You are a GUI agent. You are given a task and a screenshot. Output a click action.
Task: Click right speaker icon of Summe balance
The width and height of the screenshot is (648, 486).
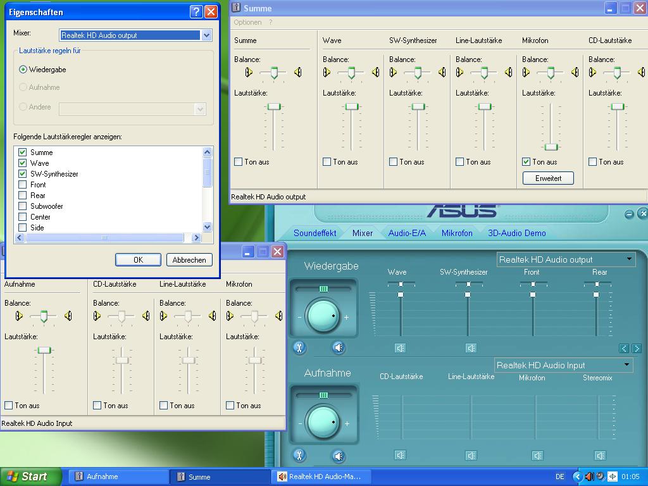(x=297, y=72)
